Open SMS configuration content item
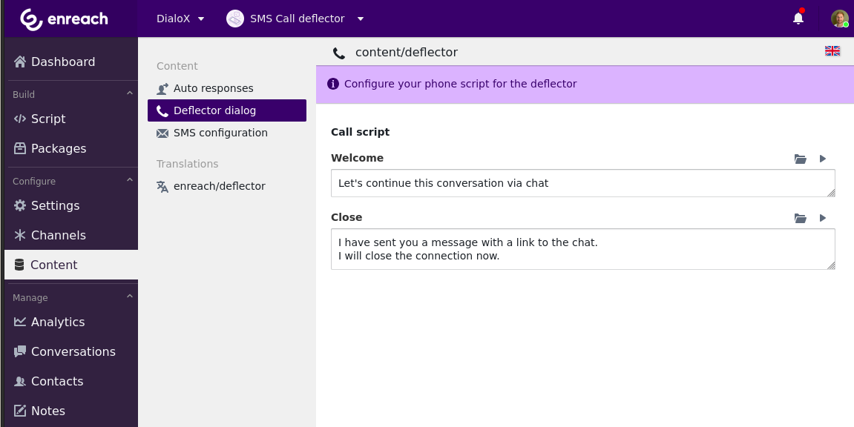The width and height of the screenshot is (854, 427). tap(220, 133)
